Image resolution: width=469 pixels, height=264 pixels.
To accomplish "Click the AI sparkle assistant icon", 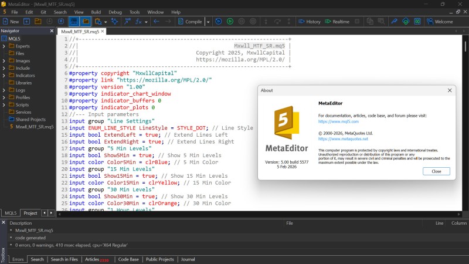I will (114, 22).
